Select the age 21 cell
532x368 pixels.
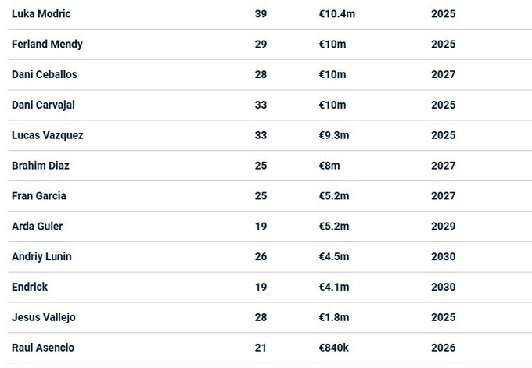tap(261, 348)
